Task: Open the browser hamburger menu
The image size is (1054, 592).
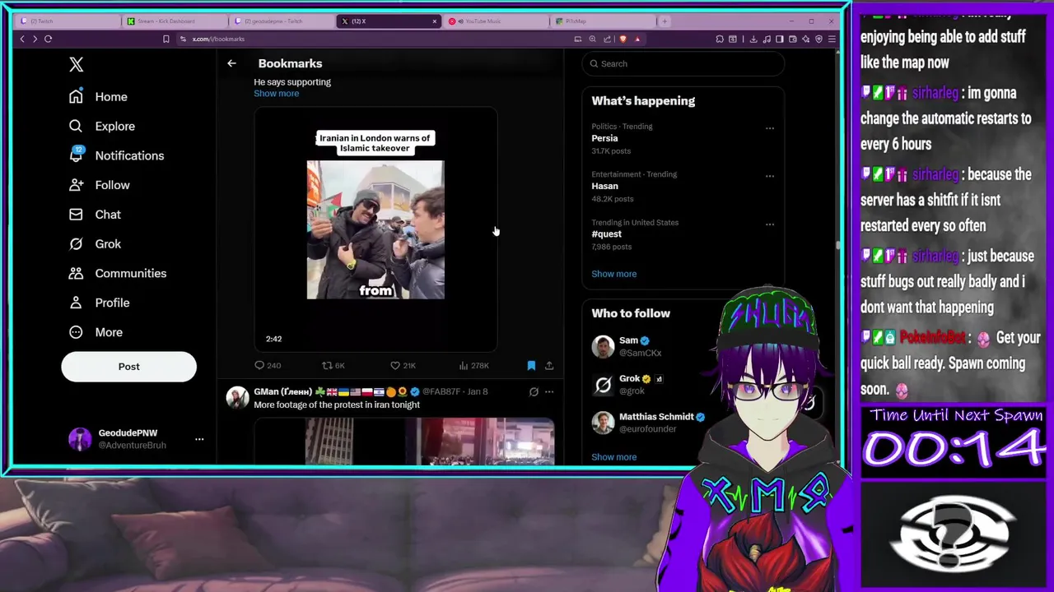Action: (x=832, y=39)
